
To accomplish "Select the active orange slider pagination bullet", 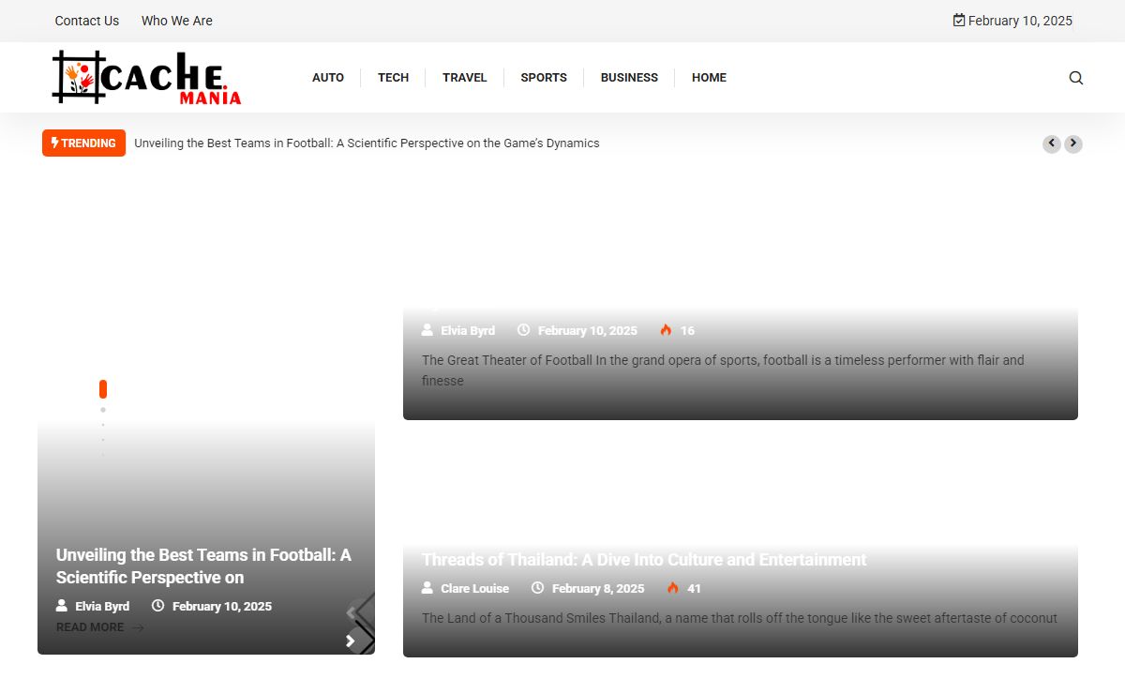I will [x=103, y=389].
